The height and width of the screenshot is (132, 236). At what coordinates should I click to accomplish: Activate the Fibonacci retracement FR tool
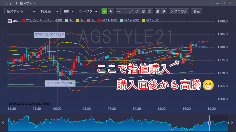point(143,11)
